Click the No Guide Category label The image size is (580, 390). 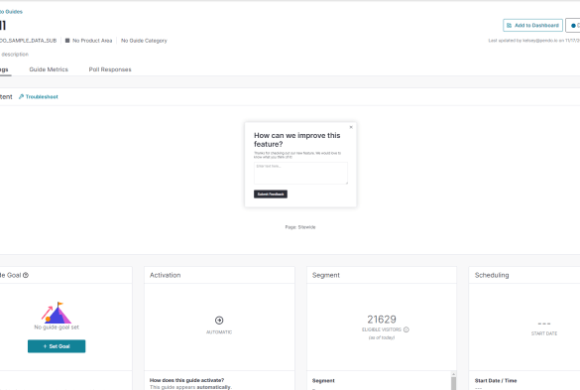[x=144, y=41]
